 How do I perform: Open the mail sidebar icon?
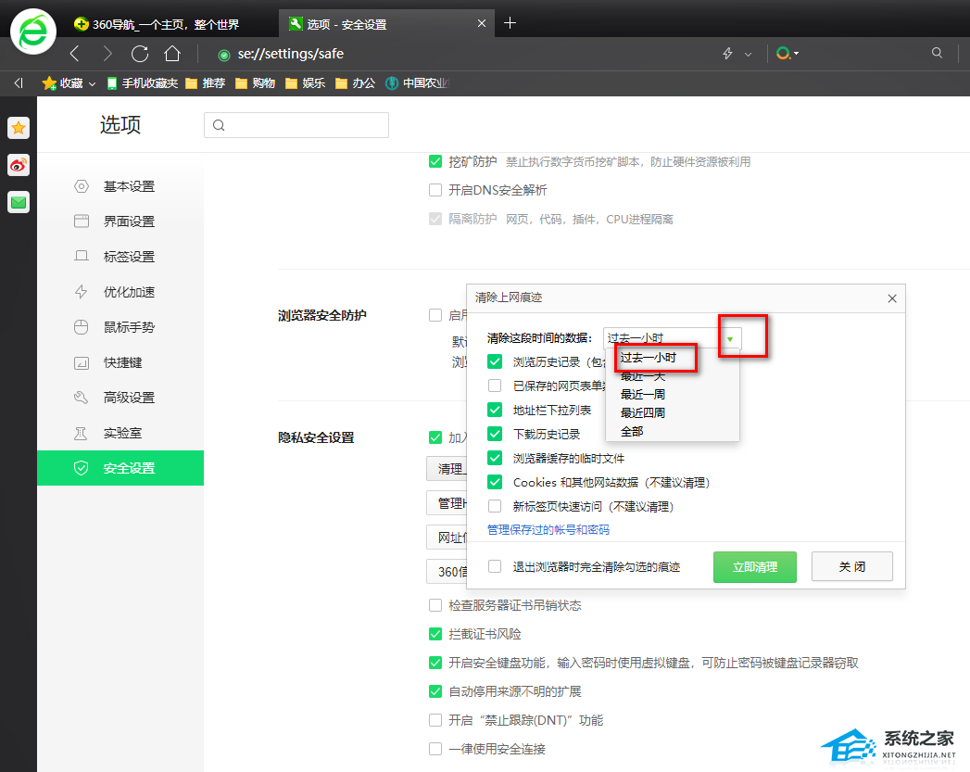[x=19, y=201]
